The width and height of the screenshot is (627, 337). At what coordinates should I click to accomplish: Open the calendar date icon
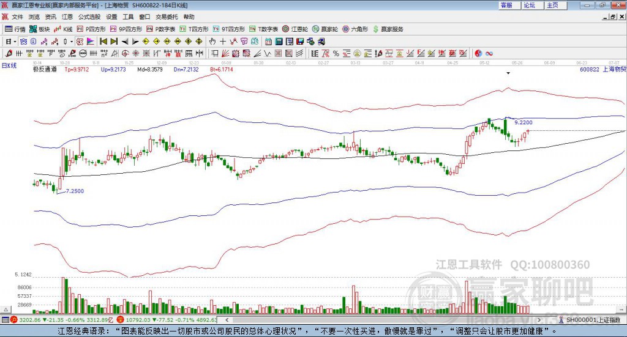click(268, 42)
